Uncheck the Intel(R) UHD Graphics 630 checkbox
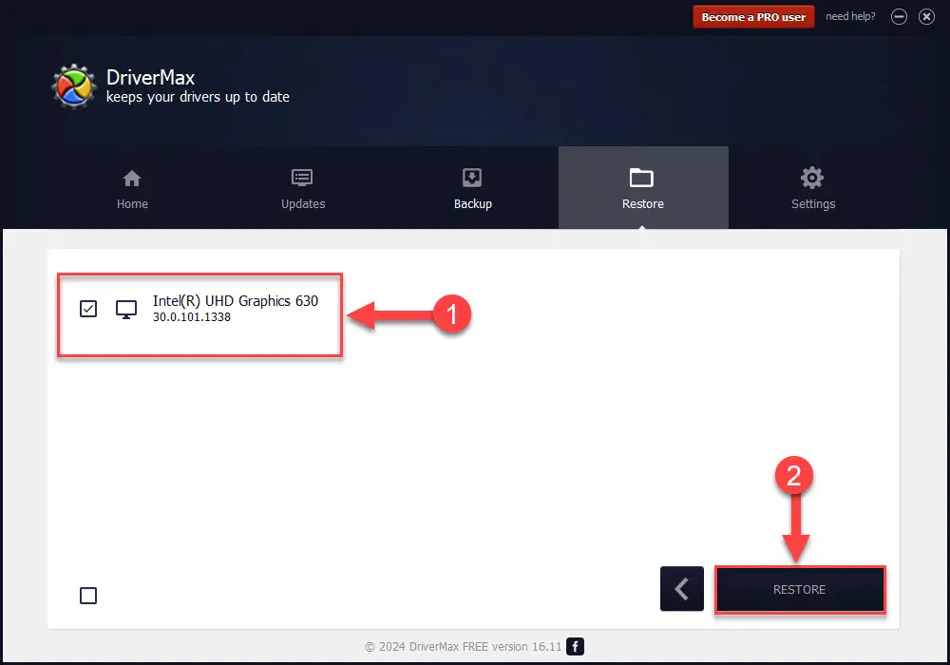This screenshot has height=665, width=950. click(88, 309)
